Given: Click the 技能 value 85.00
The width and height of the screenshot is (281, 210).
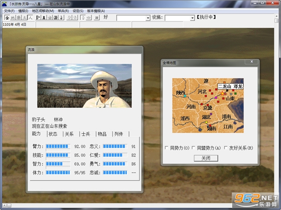Looking at the screenshot, I should [80, 155].
